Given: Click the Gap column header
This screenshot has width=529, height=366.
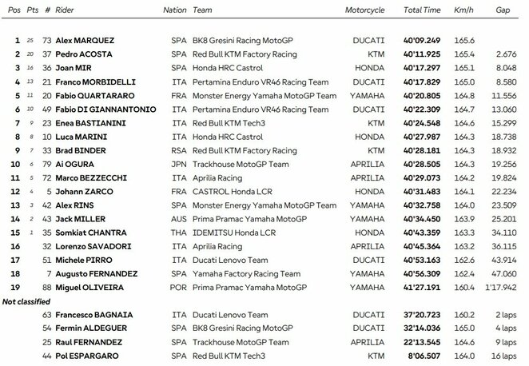Looking at the screenshot, I should 503,10.
